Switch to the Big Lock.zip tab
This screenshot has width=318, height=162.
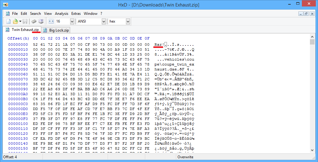click(x=56, y=30)
